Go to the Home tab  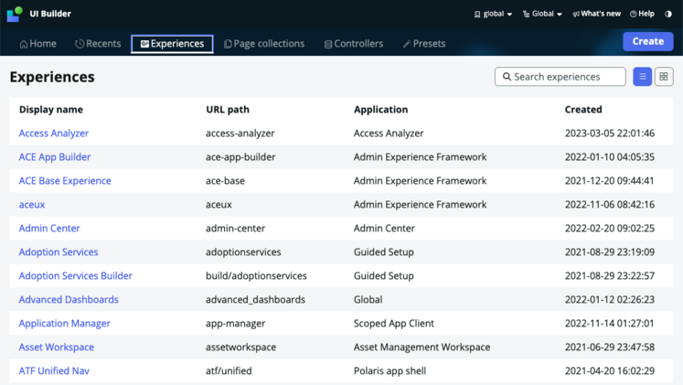[37, 44]
